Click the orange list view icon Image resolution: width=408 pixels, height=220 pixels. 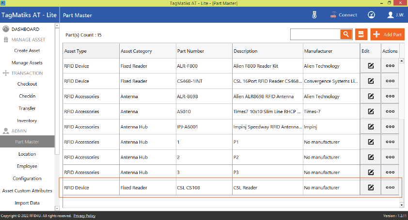click(x=361, y=34)
